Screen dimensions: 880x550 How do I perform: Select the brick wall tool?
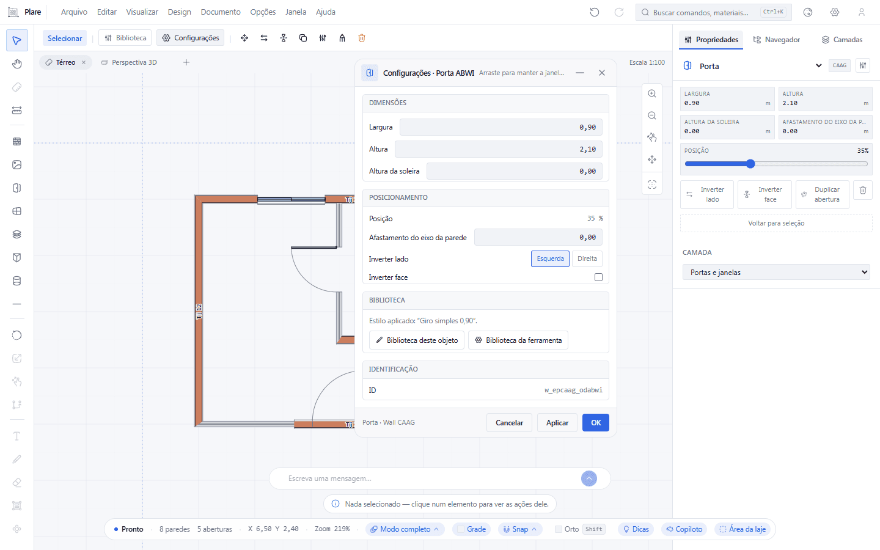(x=17, y=141)
